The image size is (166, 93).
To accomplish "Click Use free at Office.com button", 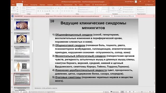I will coord(124,16).
